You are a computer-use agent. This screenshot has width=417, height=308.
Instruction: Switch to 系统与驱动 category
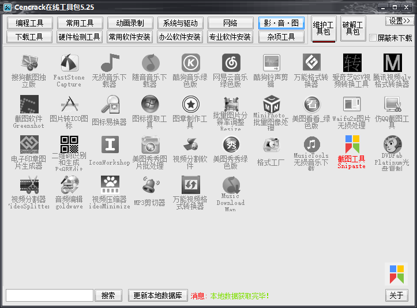181,23
